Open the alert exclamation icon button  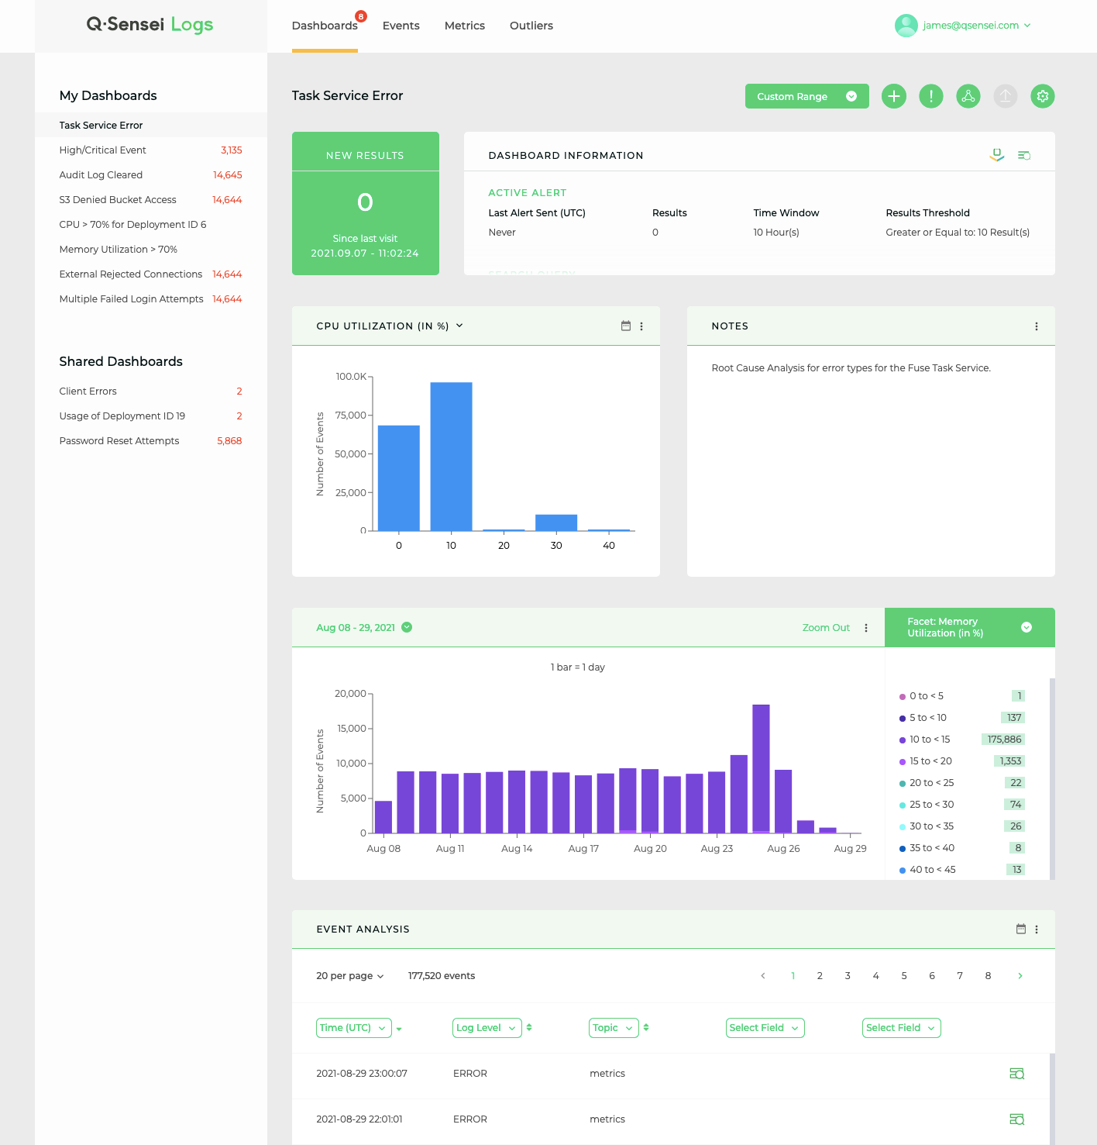(931, 96)
